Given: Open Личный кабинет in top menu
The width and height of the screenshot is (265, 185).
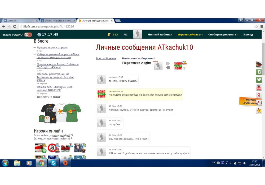Looking at the screenshot, I should (x=160, y=35).
